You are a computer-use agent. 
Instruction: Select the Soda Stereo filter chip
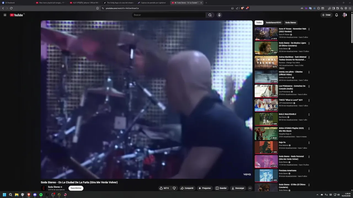point(291,23)
